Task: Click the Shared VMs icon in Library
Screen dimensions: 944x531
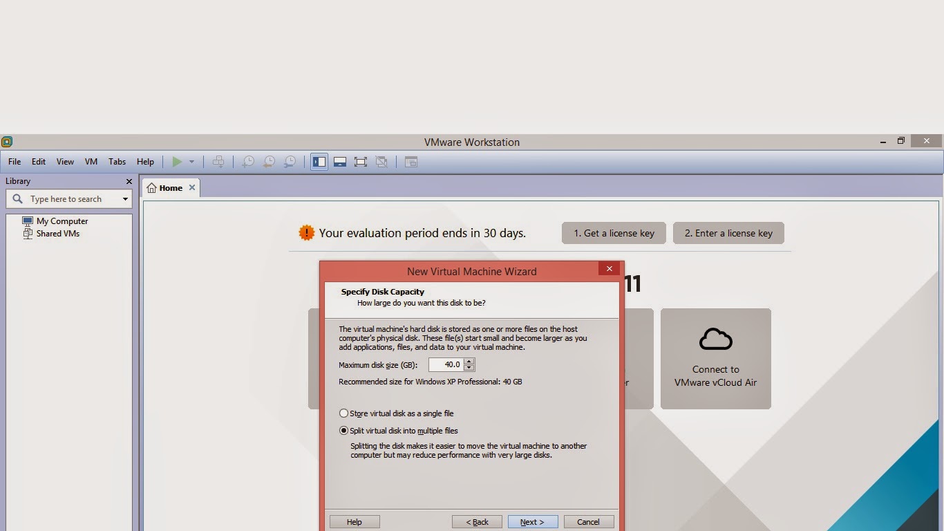Action: tap(28, 234)
